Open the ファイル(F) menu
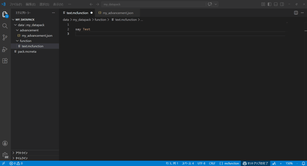 (x=16, y=4)
